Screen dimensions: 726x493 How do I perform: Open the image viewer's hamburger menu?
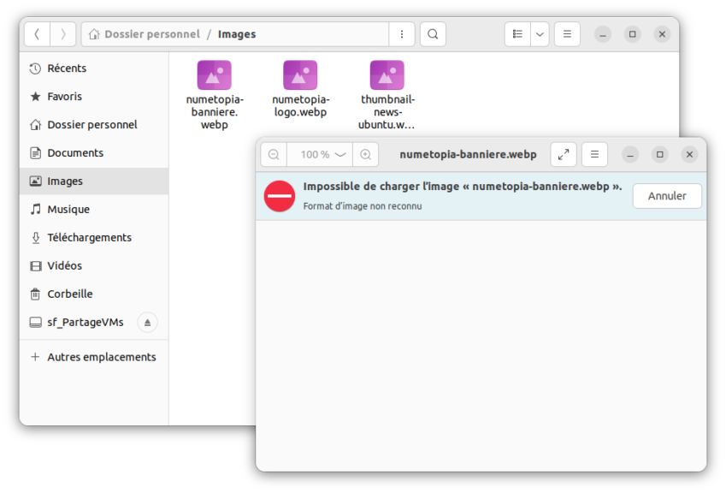tap(594, 154)
